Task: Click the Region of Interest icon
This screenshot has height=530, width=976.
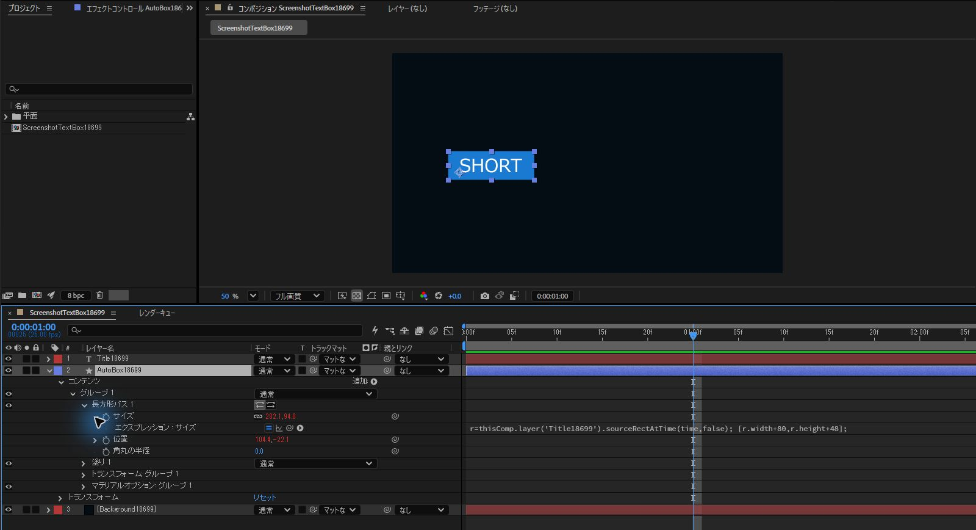Action: click(x=386, y=296)
